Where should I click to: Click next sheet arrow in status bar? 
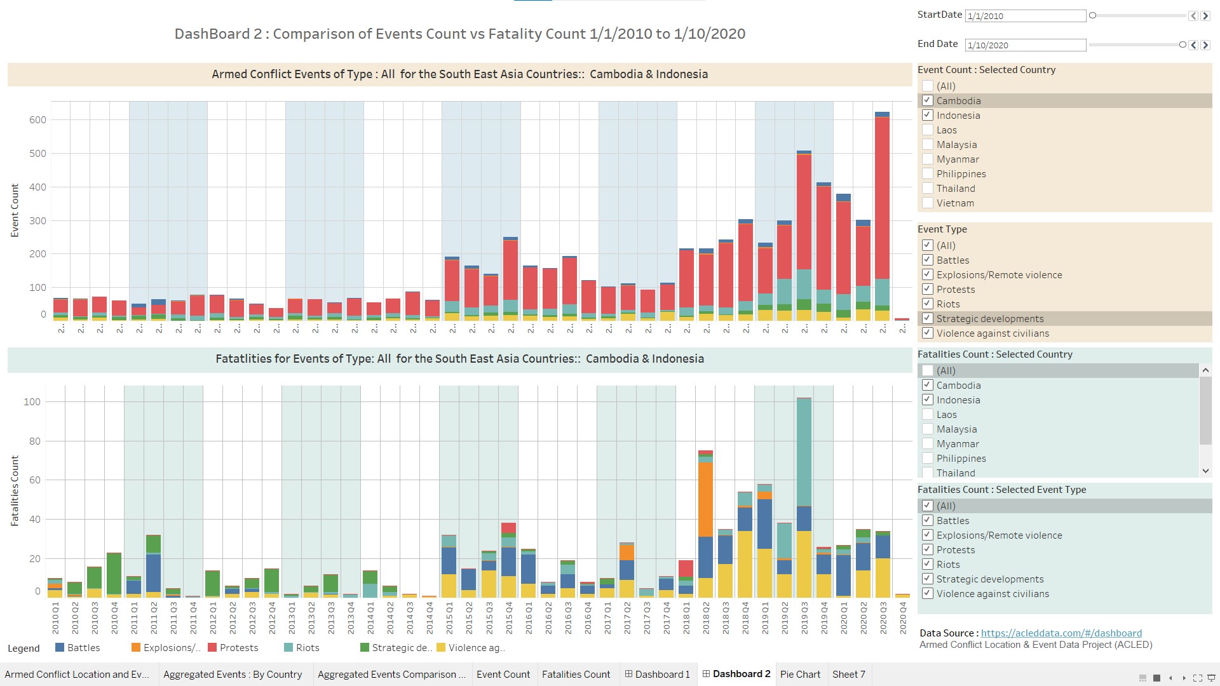[1184, 678]
